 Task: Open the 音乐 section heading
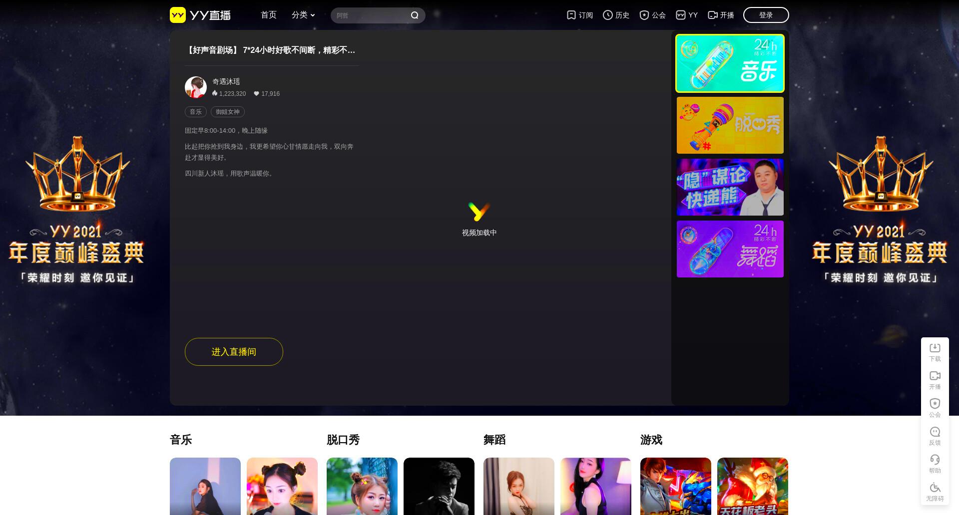pos(181,440)
